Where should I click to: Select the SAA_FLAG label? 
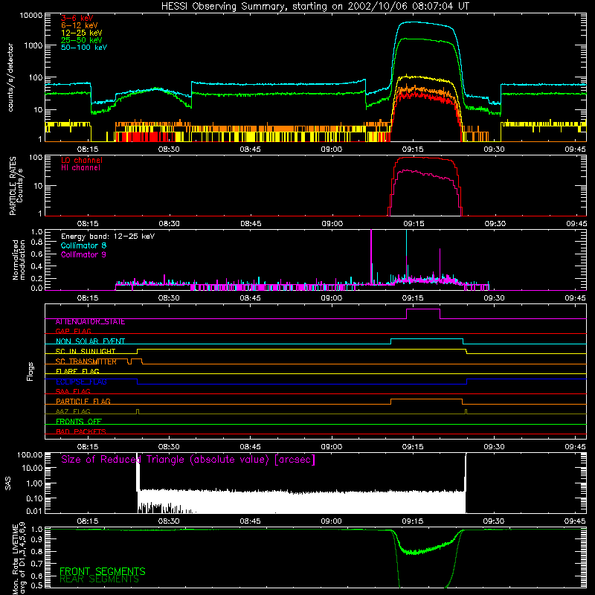pos(73,391)
